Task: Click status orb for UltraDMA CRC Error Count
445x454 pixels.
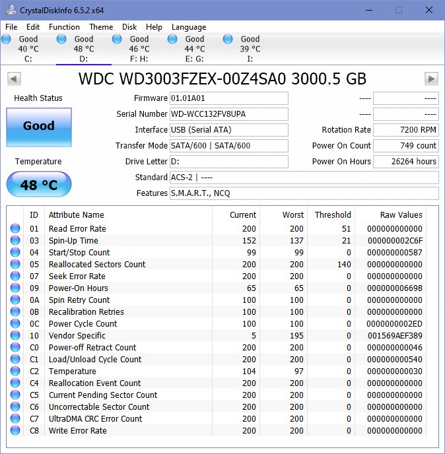Action: (15, 418)
